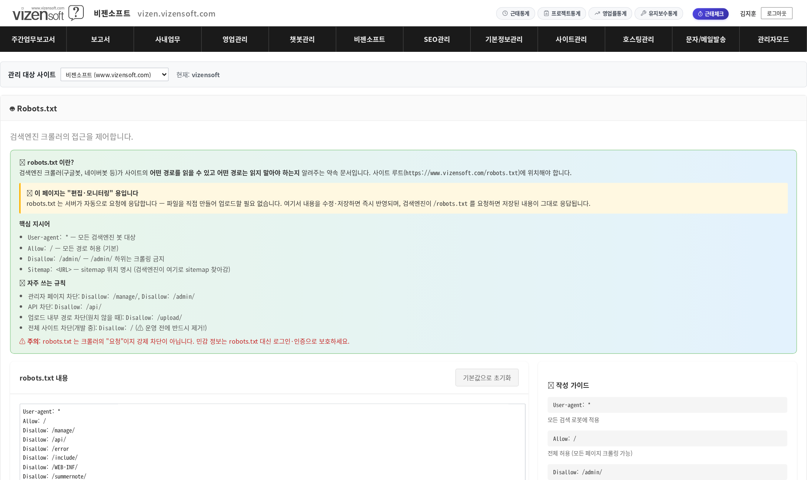Click the 핵심 지시어 heading

pos(35,224)
